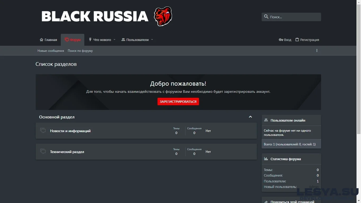Expand the Что нового dropdown
The height and width of the screenshot is (203, 361).
(114, 40)
